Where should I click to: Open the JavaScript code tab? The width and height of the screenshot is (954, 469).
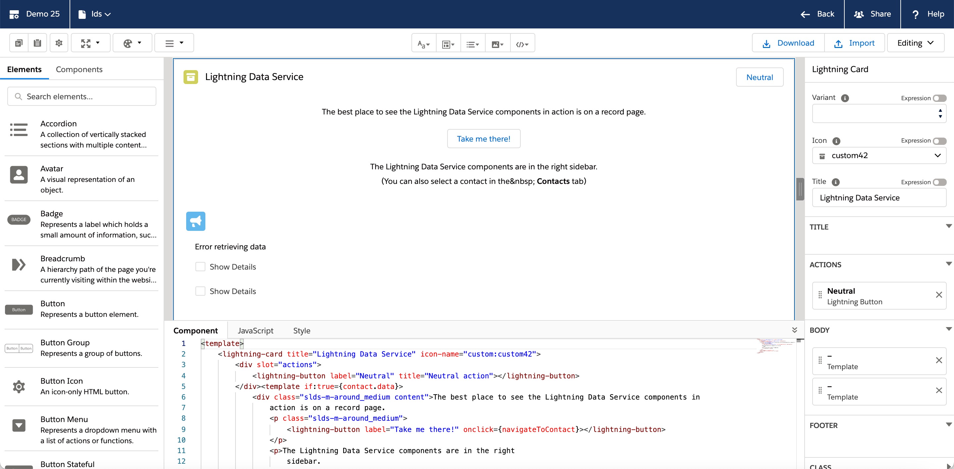pyautogui.click(x=255, y=330)
